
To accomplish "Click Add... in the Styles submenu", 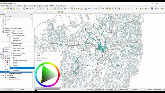I will [x=47, y=56].
